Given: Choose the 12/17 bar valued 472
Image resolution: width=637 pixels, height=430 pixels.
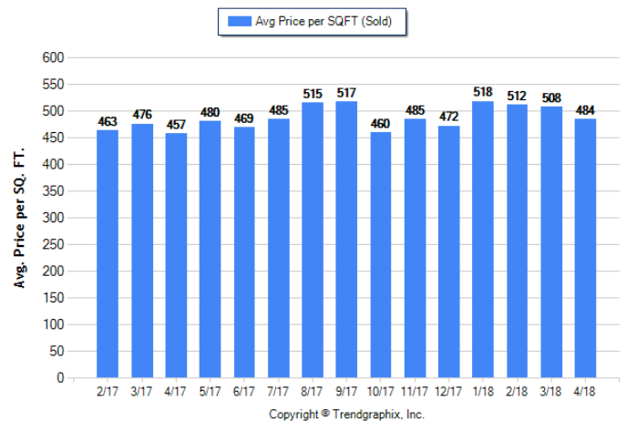Looking at the screenshot, I should point(449,251).
